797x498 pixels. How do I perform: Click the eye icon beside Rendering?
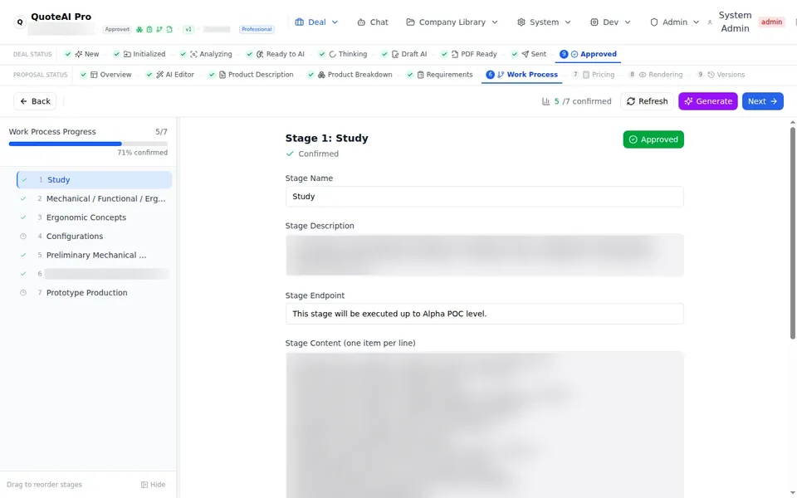(x=643, y=75)
